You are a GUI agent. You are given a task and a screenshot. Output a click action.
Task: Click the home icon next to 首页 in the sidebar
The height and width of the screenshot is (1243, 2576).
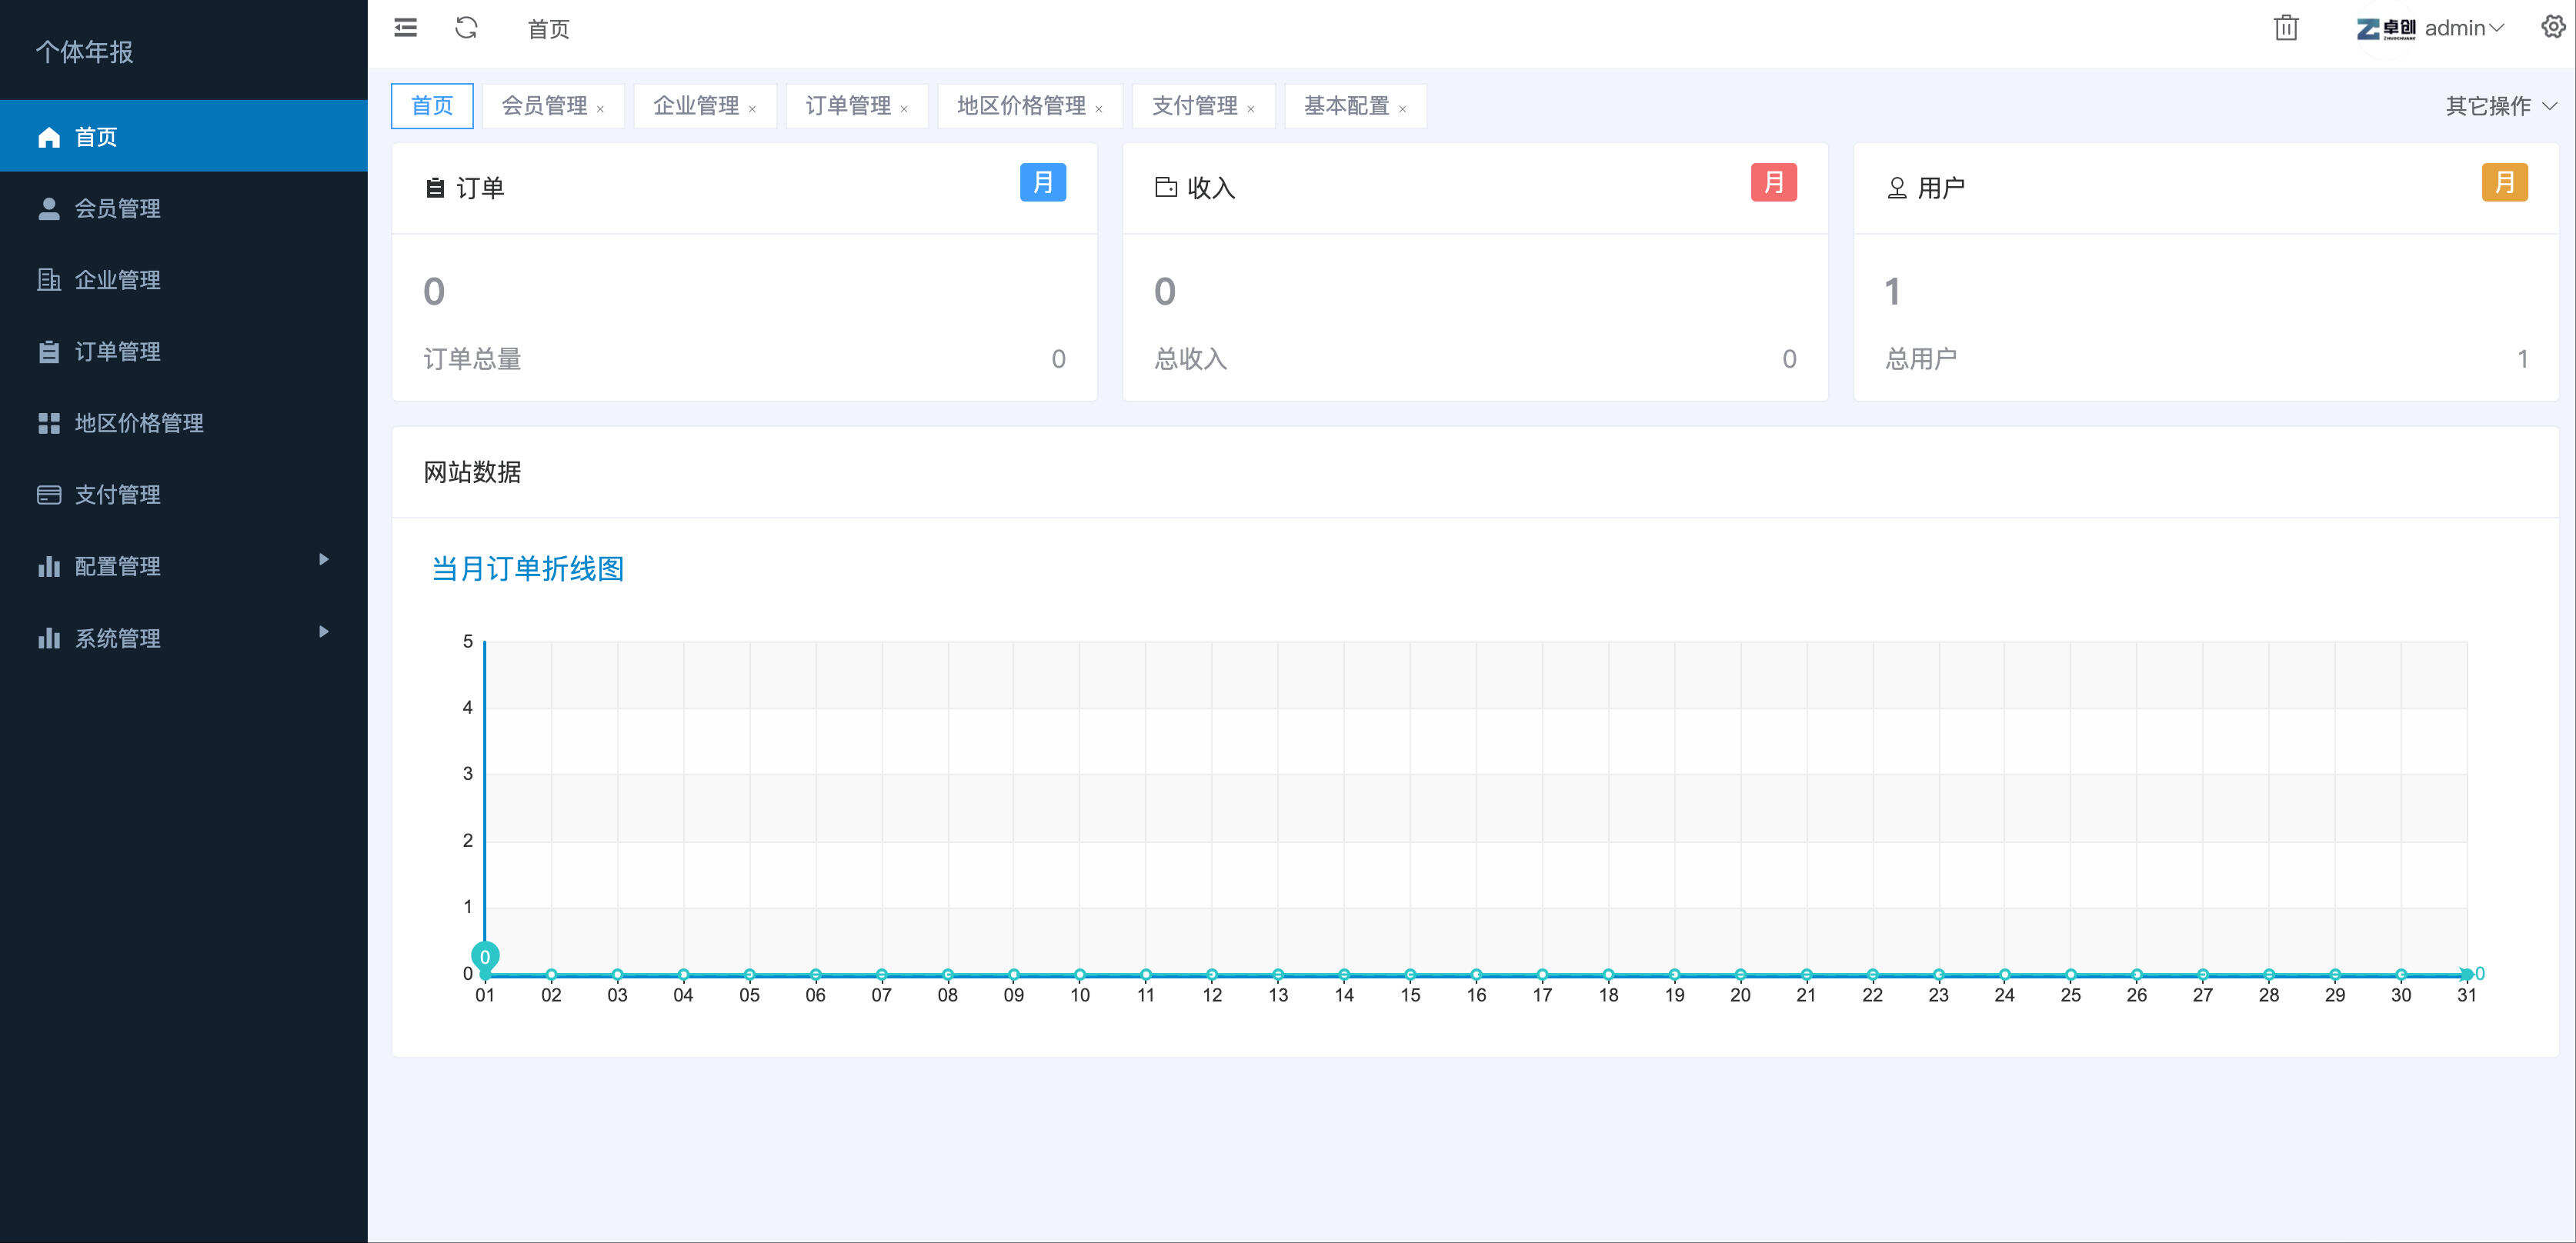coord(49,137)
